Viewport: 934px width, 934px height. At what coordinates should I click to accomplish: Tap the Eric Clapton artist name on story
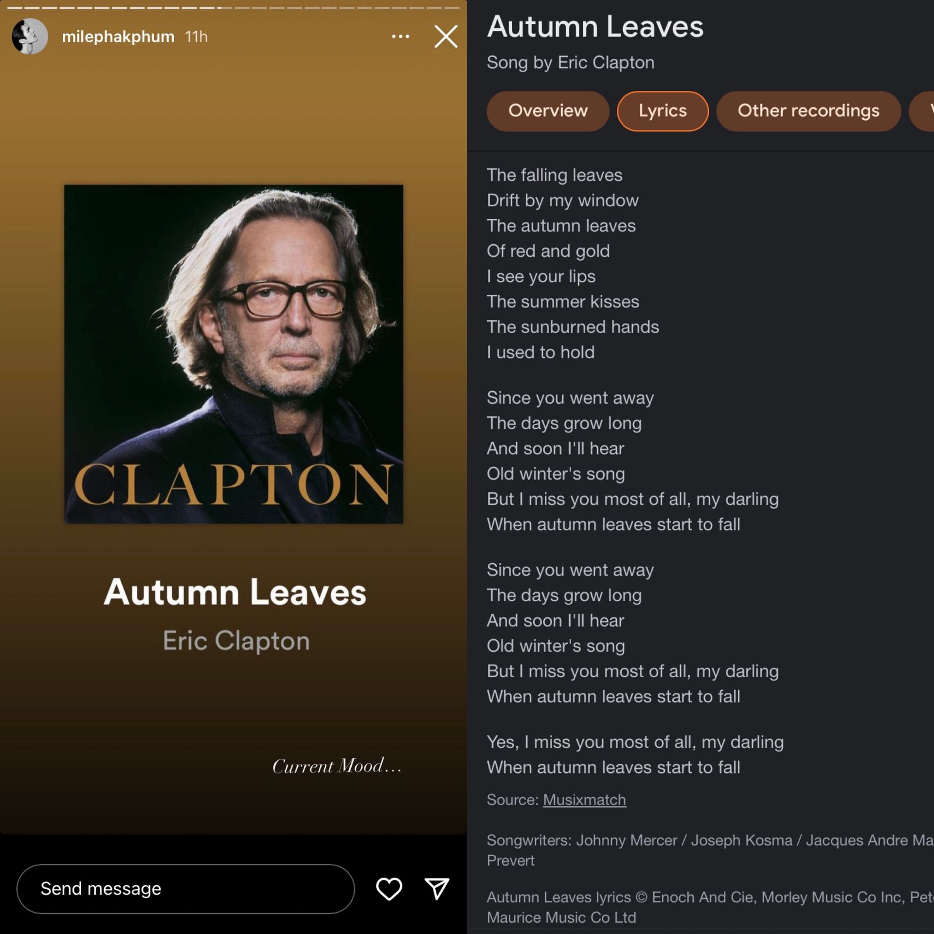click(x=236, y=641)
